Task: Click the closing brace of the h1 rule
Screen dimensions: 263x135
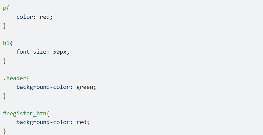Action: (5, 61)
